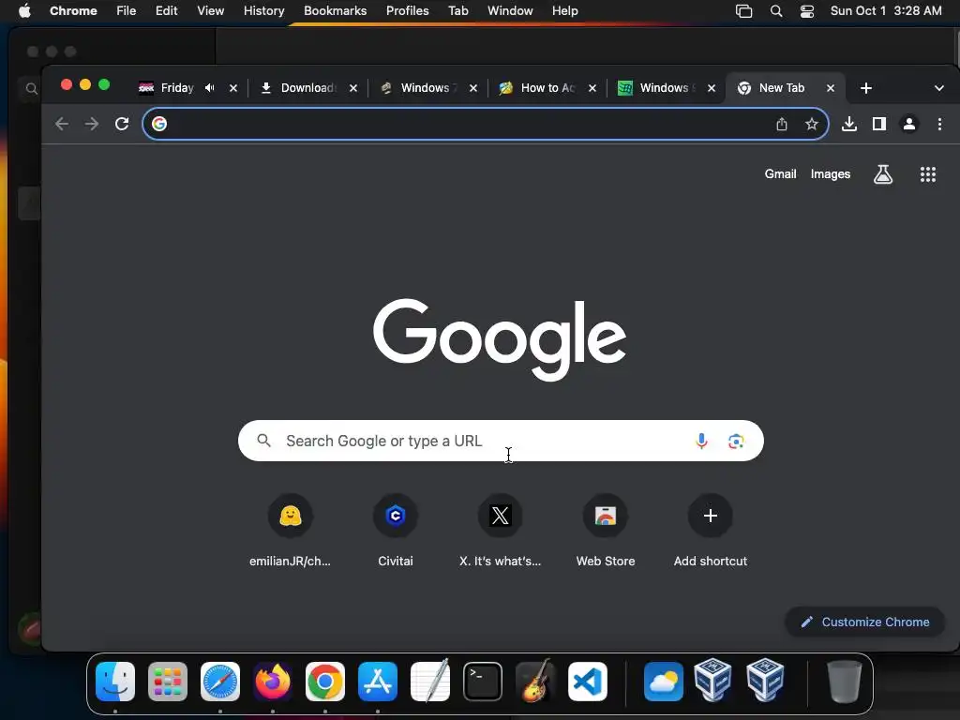Open the History menu
960x720 pixels.
point(263,10)
